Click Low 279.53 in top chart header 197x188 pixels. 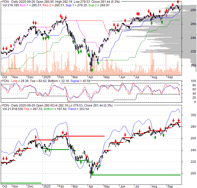coord(82,2)
